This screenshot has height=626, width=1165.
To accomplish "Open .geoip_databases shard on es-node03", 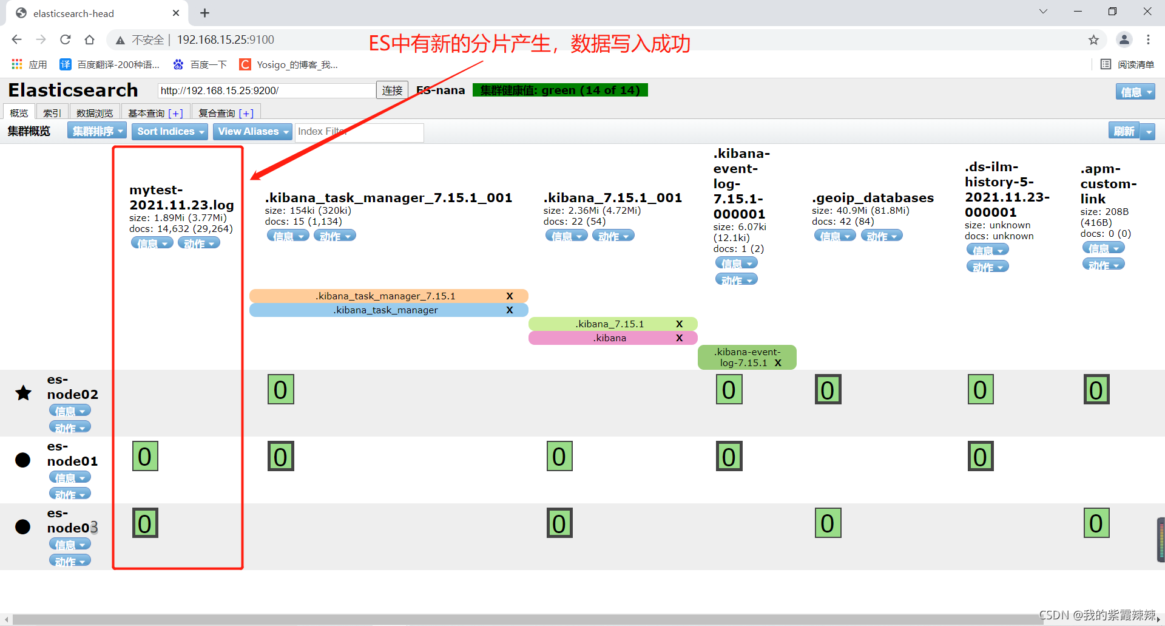I will (x=828, y=523).
